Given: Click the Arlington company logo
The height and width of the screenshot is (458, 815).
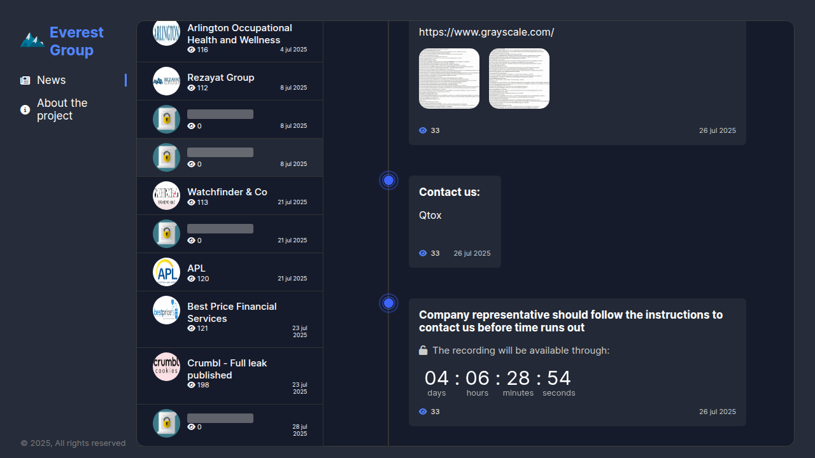Looking at the screenshot, I should (166, 32).
